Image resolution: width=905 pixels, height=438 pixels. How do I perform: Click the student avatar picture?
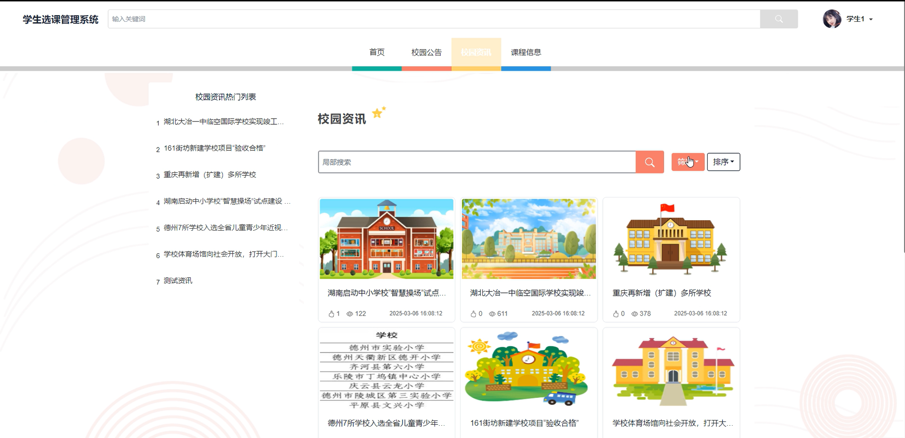coord(832,19)
